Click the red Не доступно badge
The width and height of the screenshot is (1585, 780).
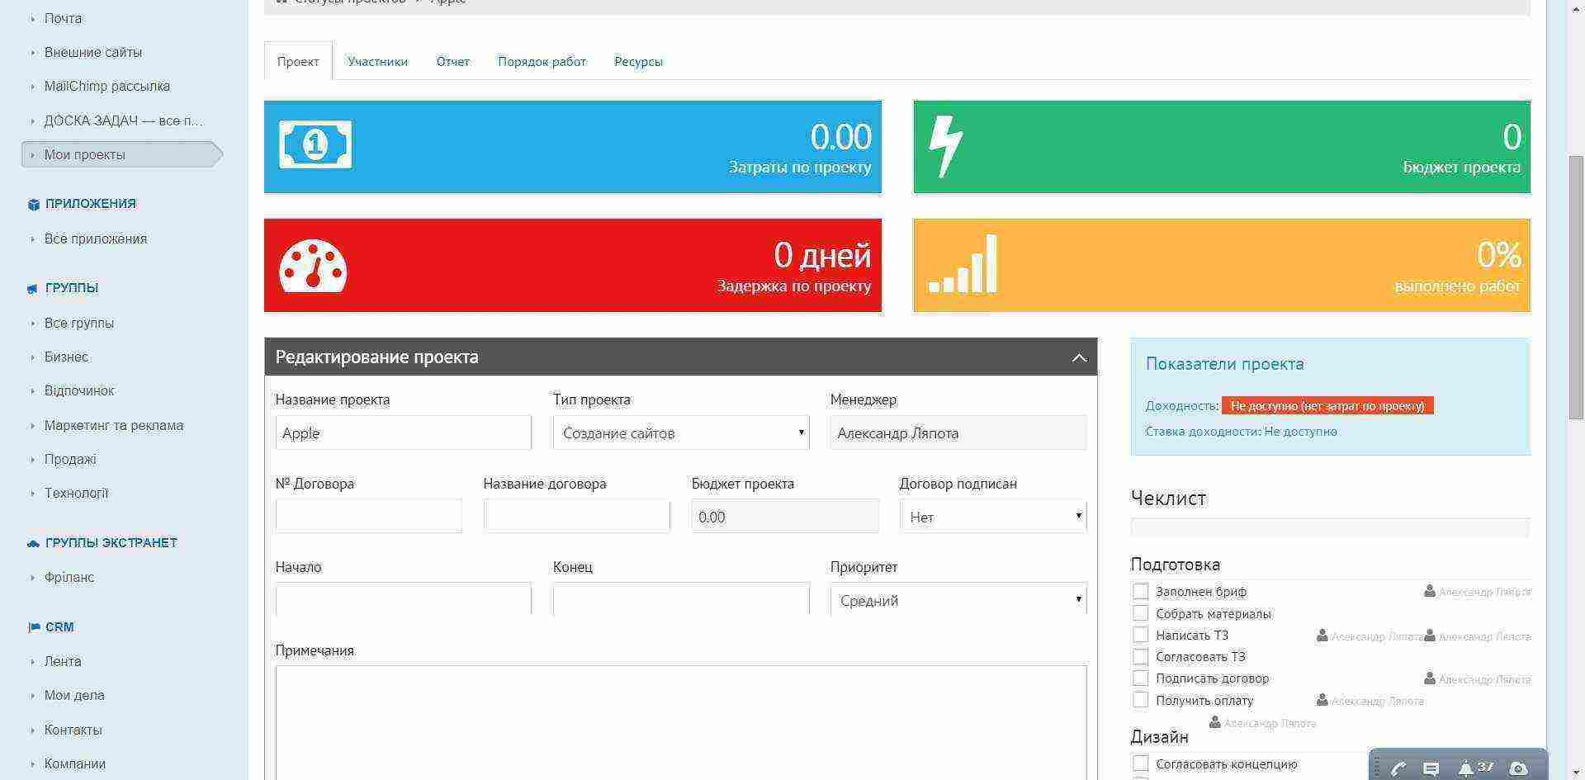point(1327,406)
